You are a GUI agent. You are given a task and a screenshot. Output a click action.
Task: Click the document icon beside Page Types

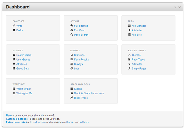click(129, 59)
